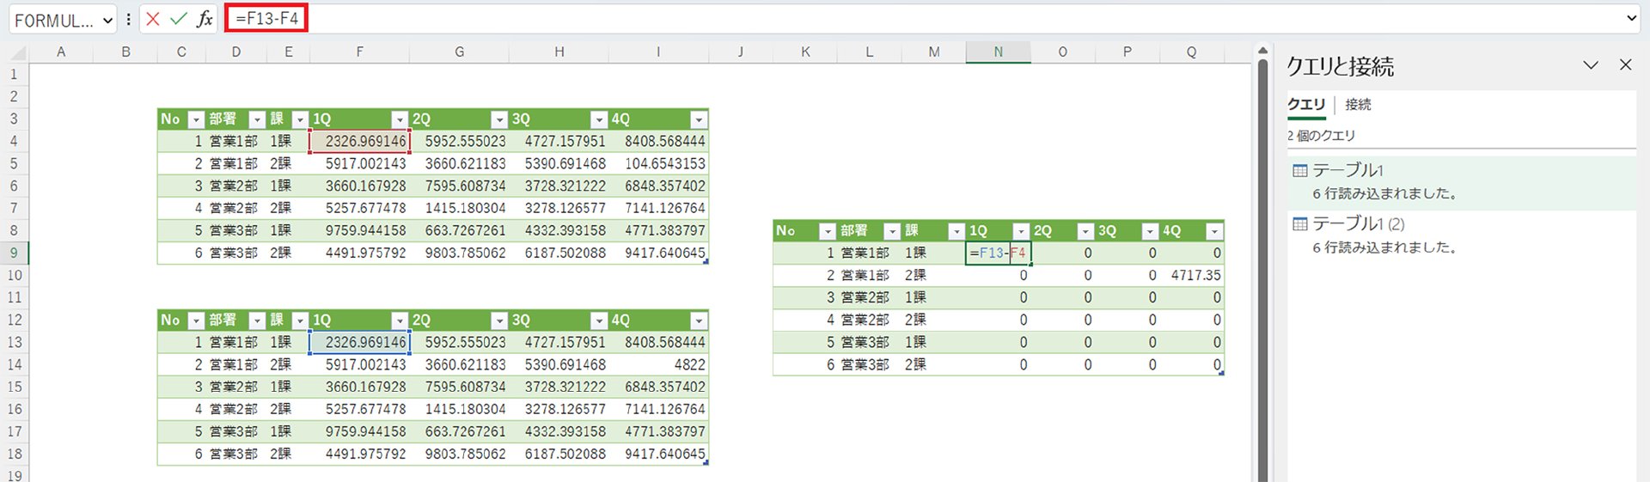This screenshot has height=482, width=1650.
Task: Select column header N
Action: [998, 52]
